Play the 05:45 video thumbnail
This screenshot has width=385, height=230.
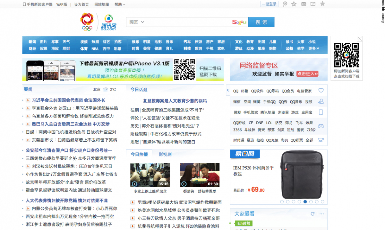(x=150, y=175)
